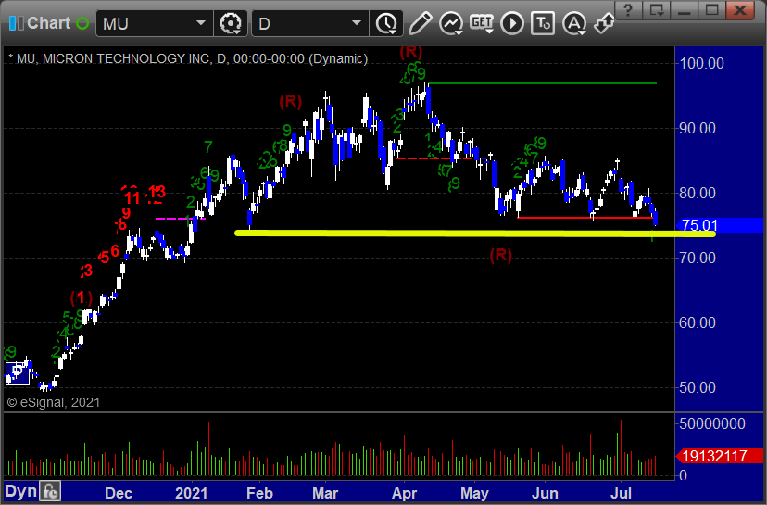Click the 50.00 price axis label
Image resolution: width=767 pixels, height=505 pixels.
click(698, 387)
